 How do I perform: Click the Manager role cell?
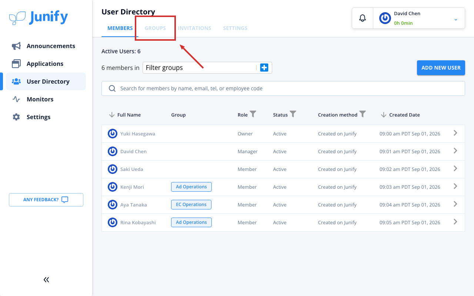pyautogui.click(x=248, y=151)
